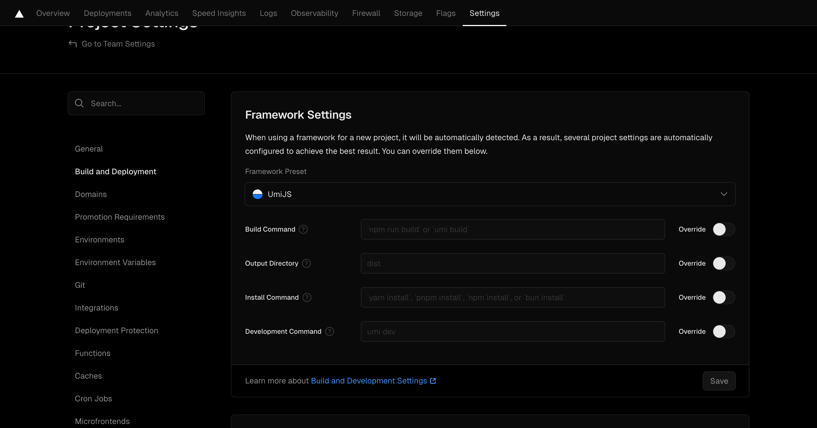Click the Build Command help icon
This screenshot has height=428, width=817.
(303, 229)
